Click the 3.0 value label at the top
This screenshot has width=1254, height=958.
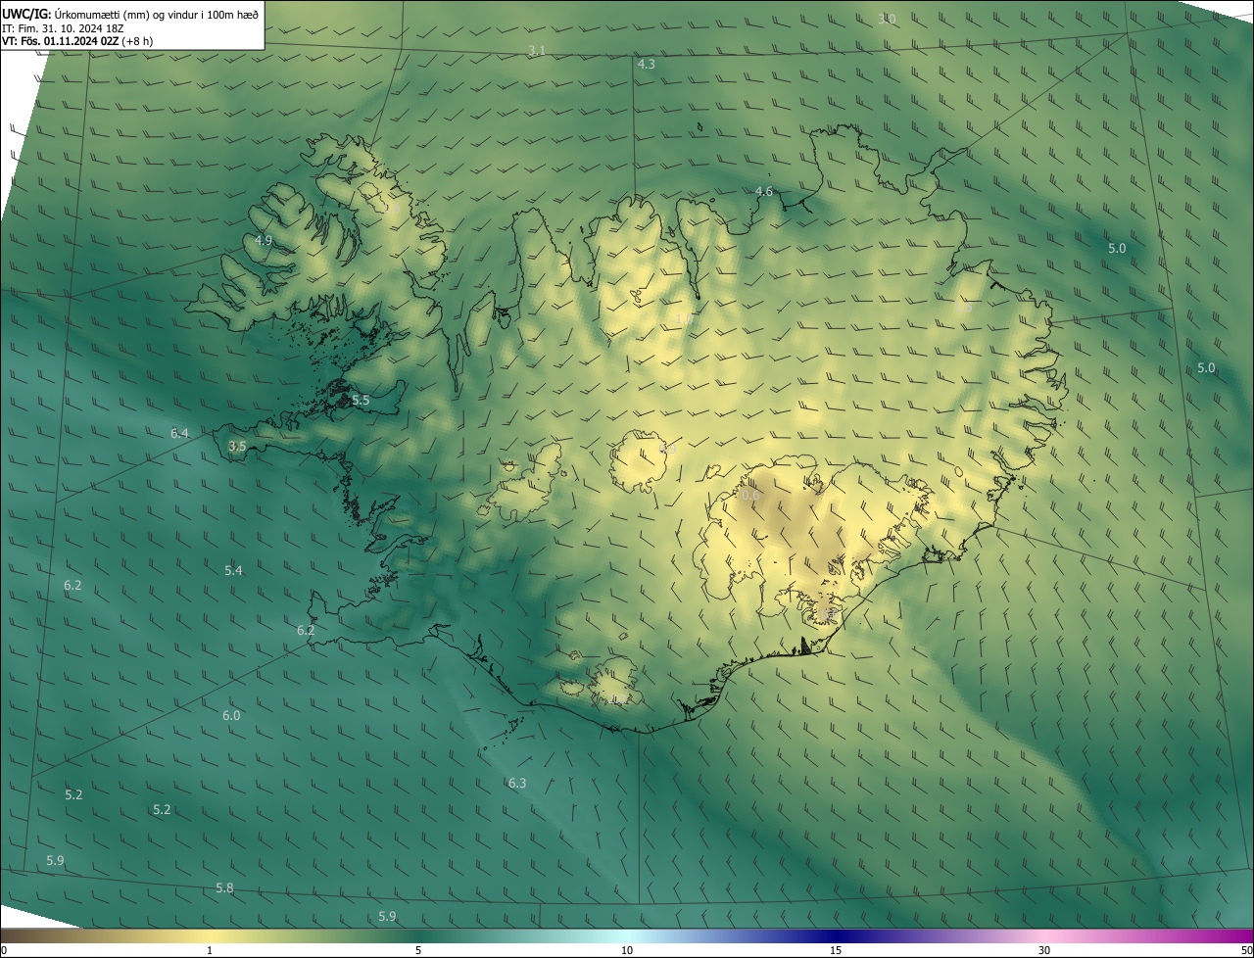(887, 19)
